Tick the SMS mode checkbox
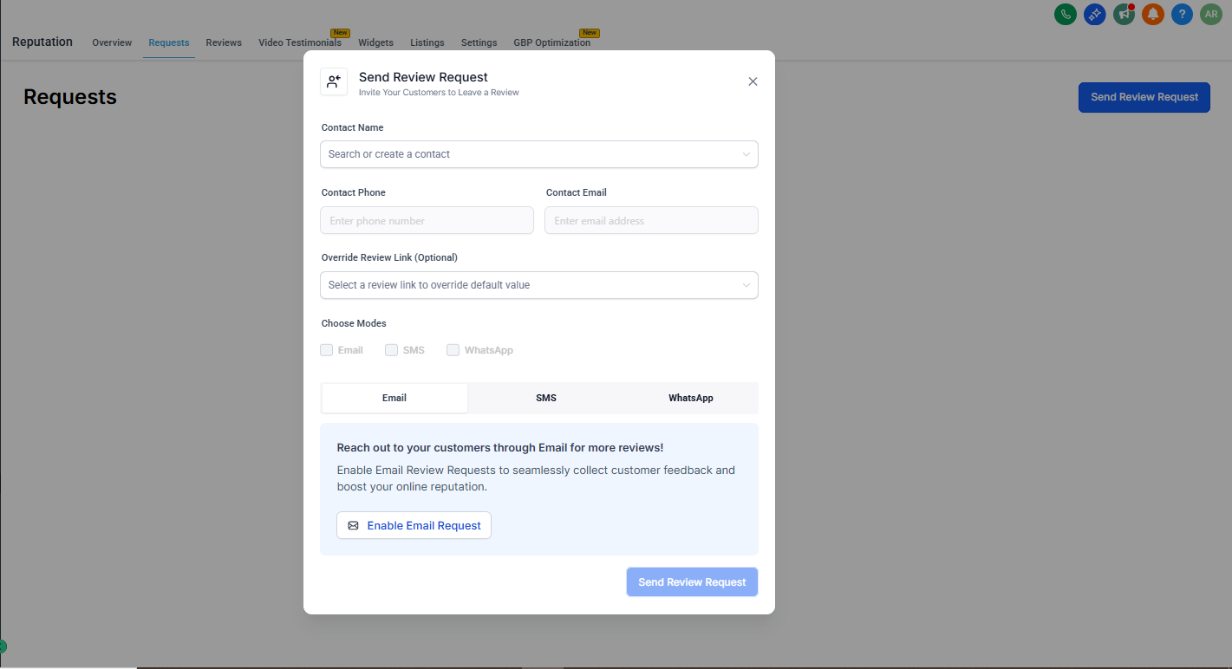The image size is (1232, 669). [392, 350]
